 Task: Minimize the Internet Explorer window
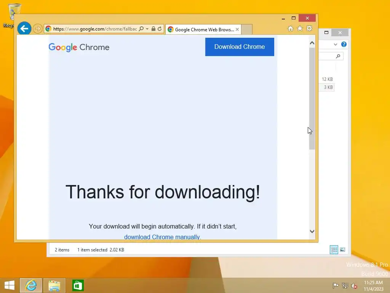coord(283,18)
